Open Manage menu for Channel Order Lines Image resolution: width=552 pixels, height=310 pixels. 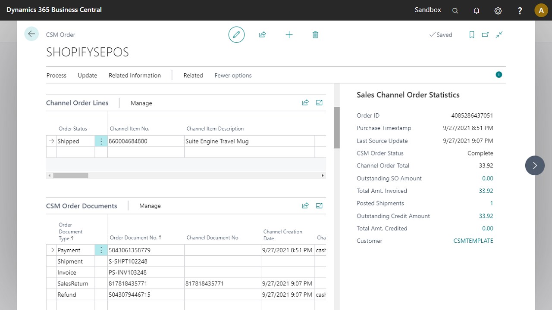(141, 103)
